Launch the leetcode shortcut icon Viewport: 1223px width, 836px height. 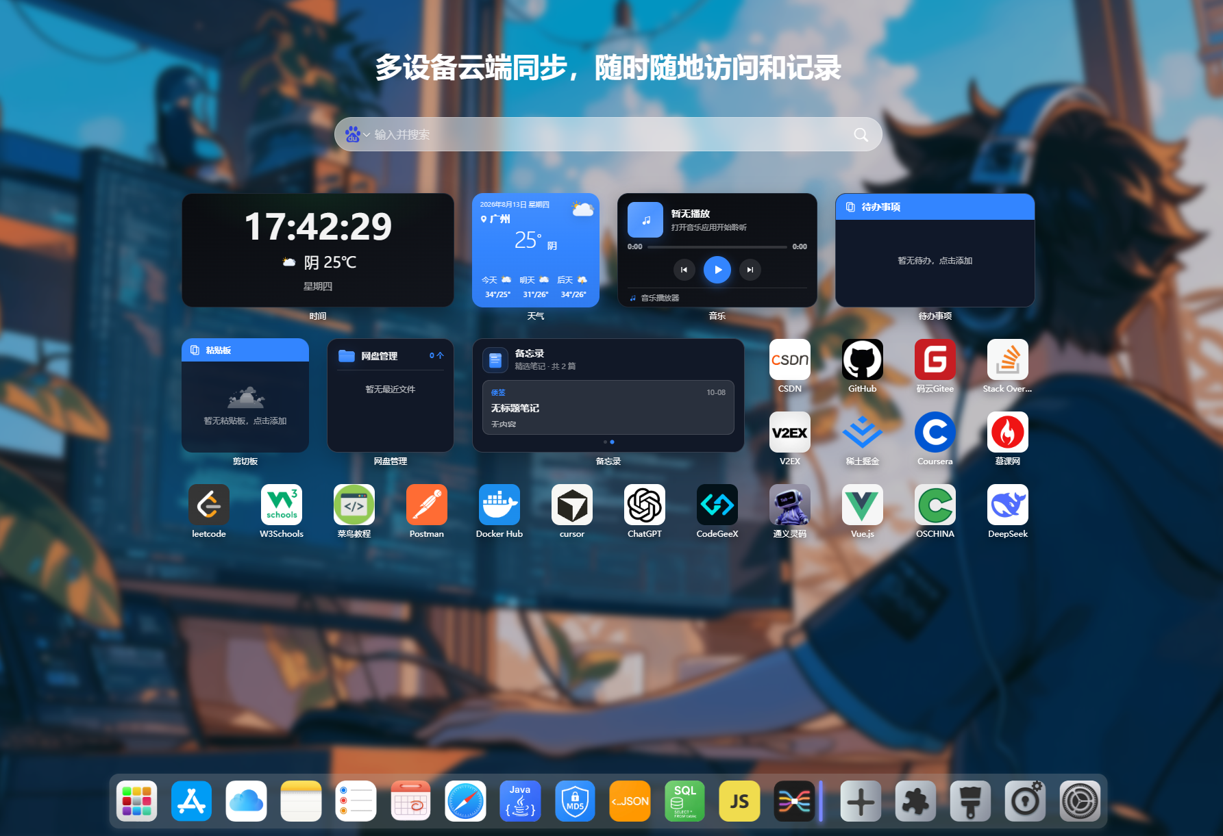(208, 505)
